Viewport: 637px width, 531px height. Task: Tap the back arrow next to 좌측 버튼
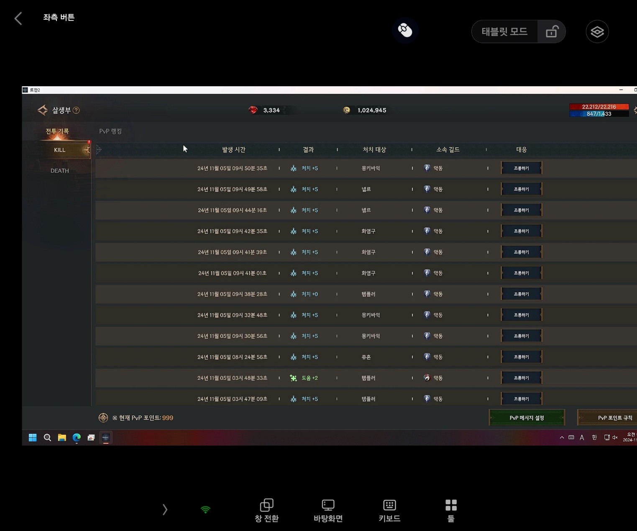click(18, 18)
